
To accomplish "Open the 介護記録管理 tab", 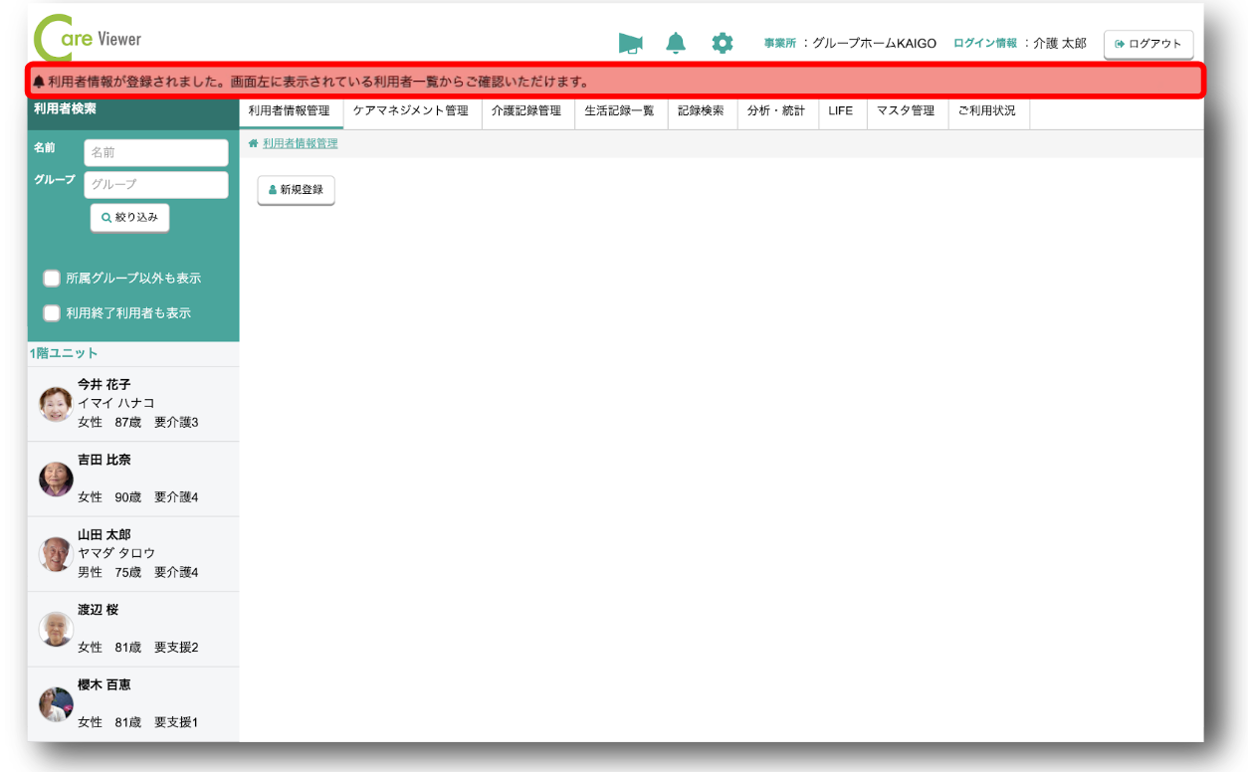I will coord(526,111).
